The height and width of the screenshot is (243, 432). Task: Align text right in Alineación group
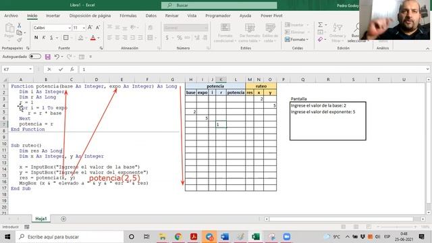click(125, 38)
